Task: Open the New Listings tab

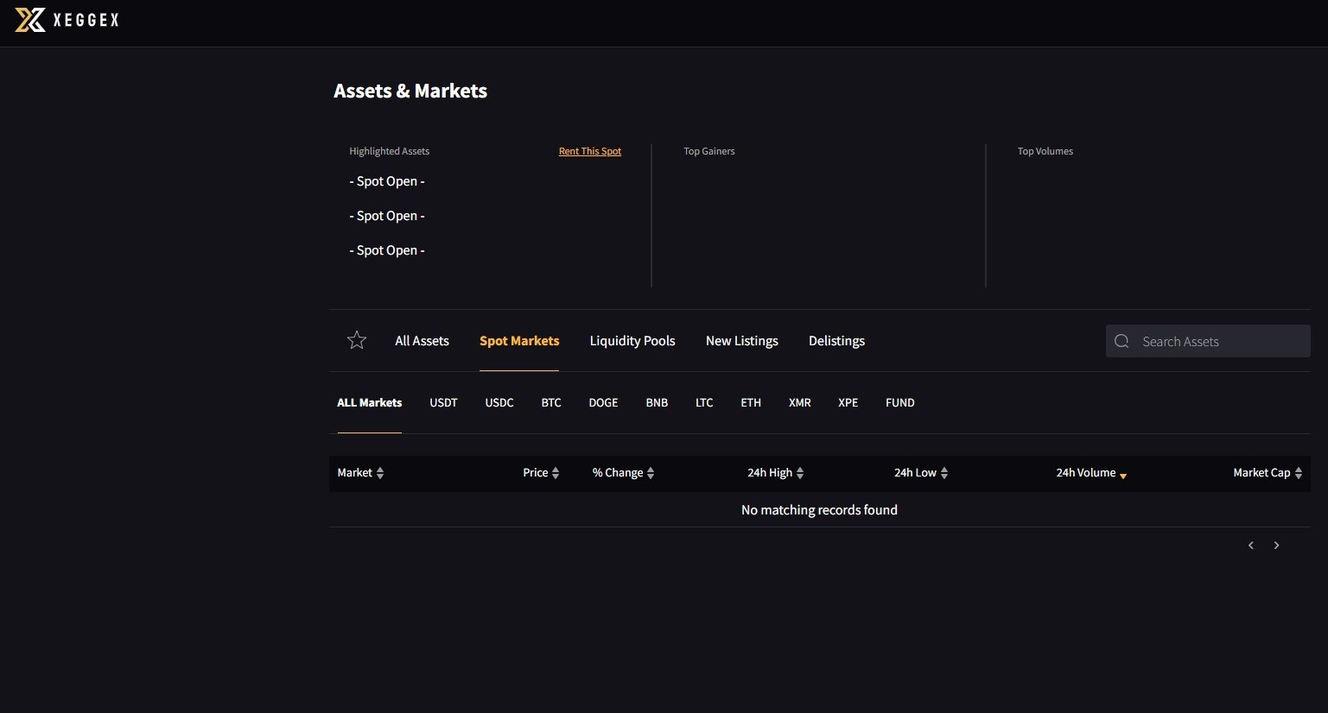Action: 741,341
